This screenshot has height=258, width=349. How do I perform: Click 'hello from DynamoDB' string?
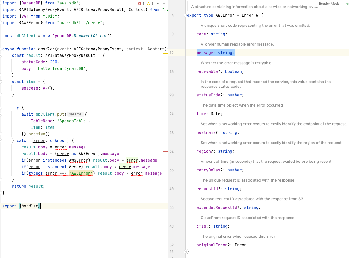pyautogui.click(x=61, y=68)
